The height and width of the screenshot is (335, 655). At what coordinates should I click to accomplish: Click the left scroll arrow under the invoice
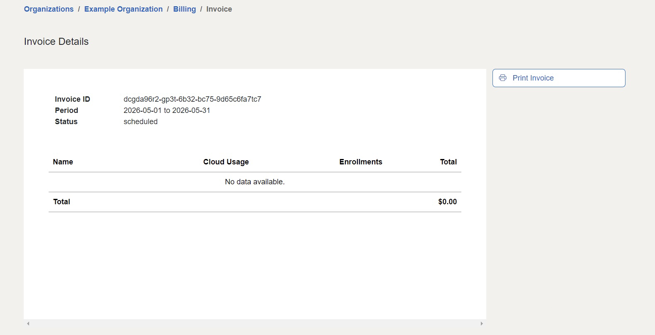28,323
